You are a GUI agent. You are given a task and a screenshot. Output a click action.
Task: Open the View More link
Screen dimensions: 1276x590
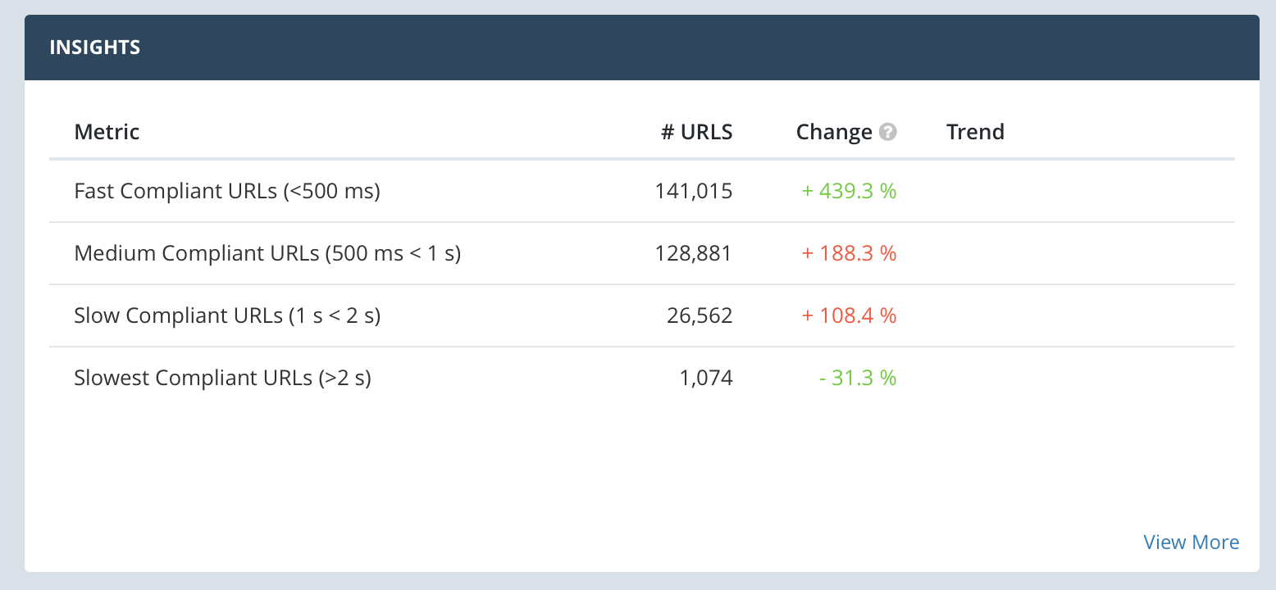point(1191,542)
